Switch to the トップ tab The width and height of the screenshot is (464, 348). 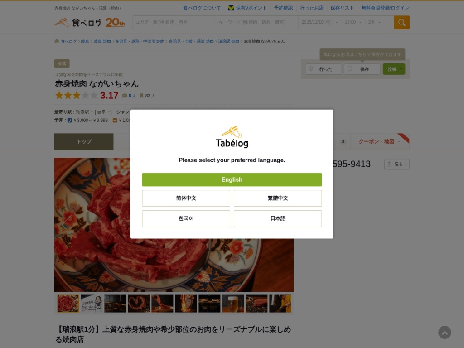(84, 141)
